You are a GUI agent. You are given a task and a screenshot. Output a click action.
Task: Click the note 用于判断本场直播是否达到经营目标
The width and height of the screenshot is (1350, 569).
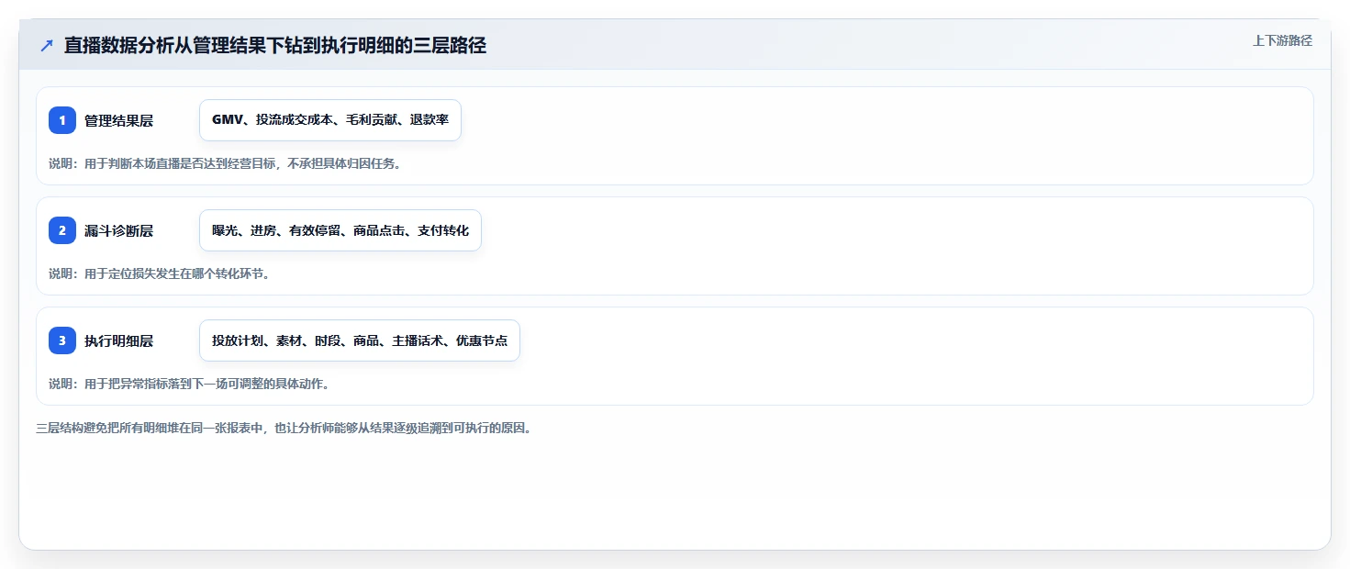(x=225, y=164)
